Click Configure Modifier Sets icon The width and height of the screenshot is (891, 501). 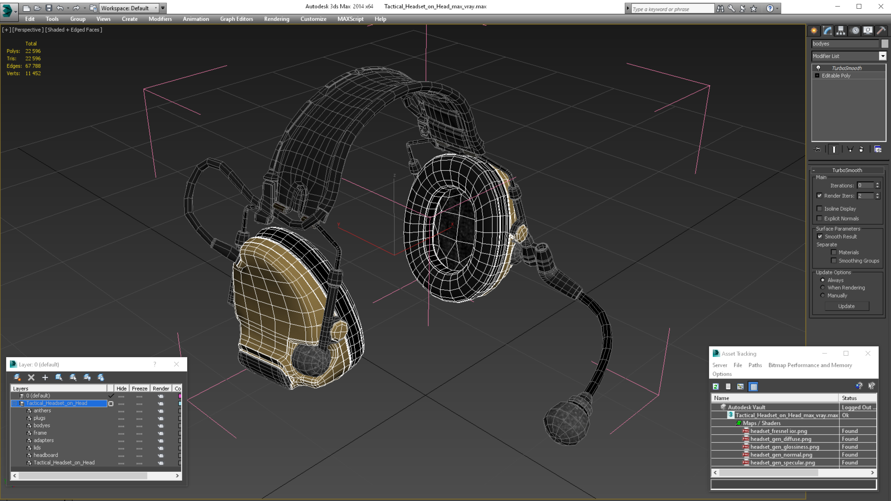click(878, 149)
